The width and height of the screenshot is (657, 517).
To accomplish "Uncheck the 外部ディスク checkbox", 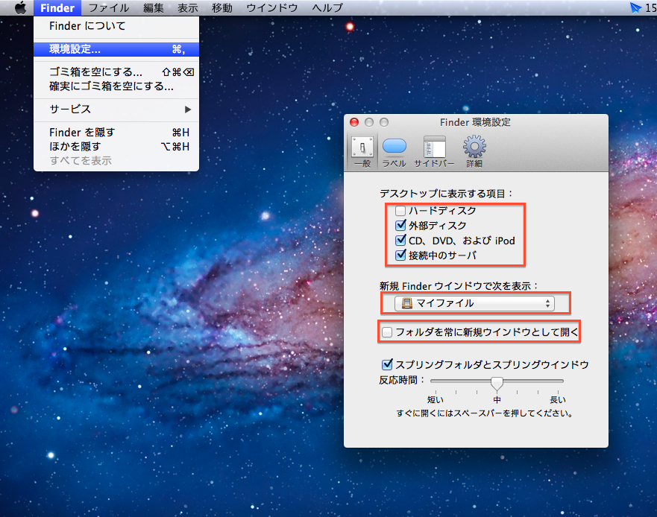I will (400, 225).
